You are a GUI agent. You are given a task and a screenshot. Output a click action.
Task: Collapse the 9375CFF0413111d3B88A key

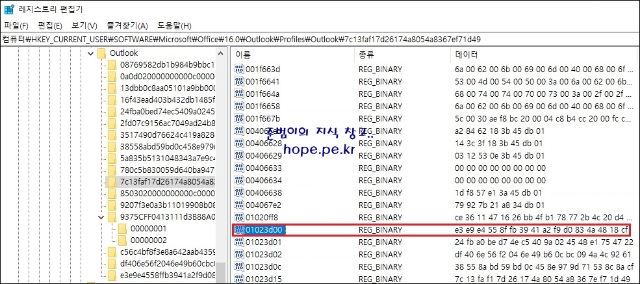pos(101,217)
